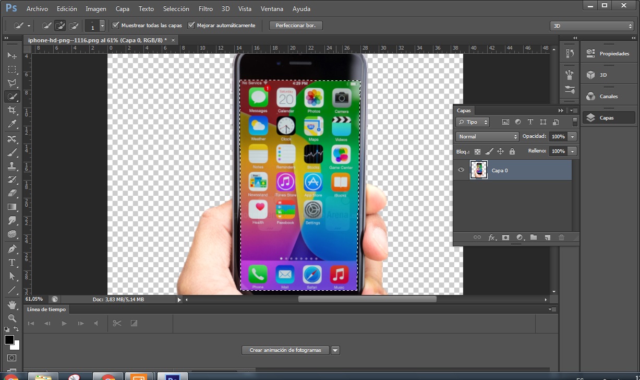
Task: Select the Capa 0 layer thumbnail
Action: [x=479, y=170]
